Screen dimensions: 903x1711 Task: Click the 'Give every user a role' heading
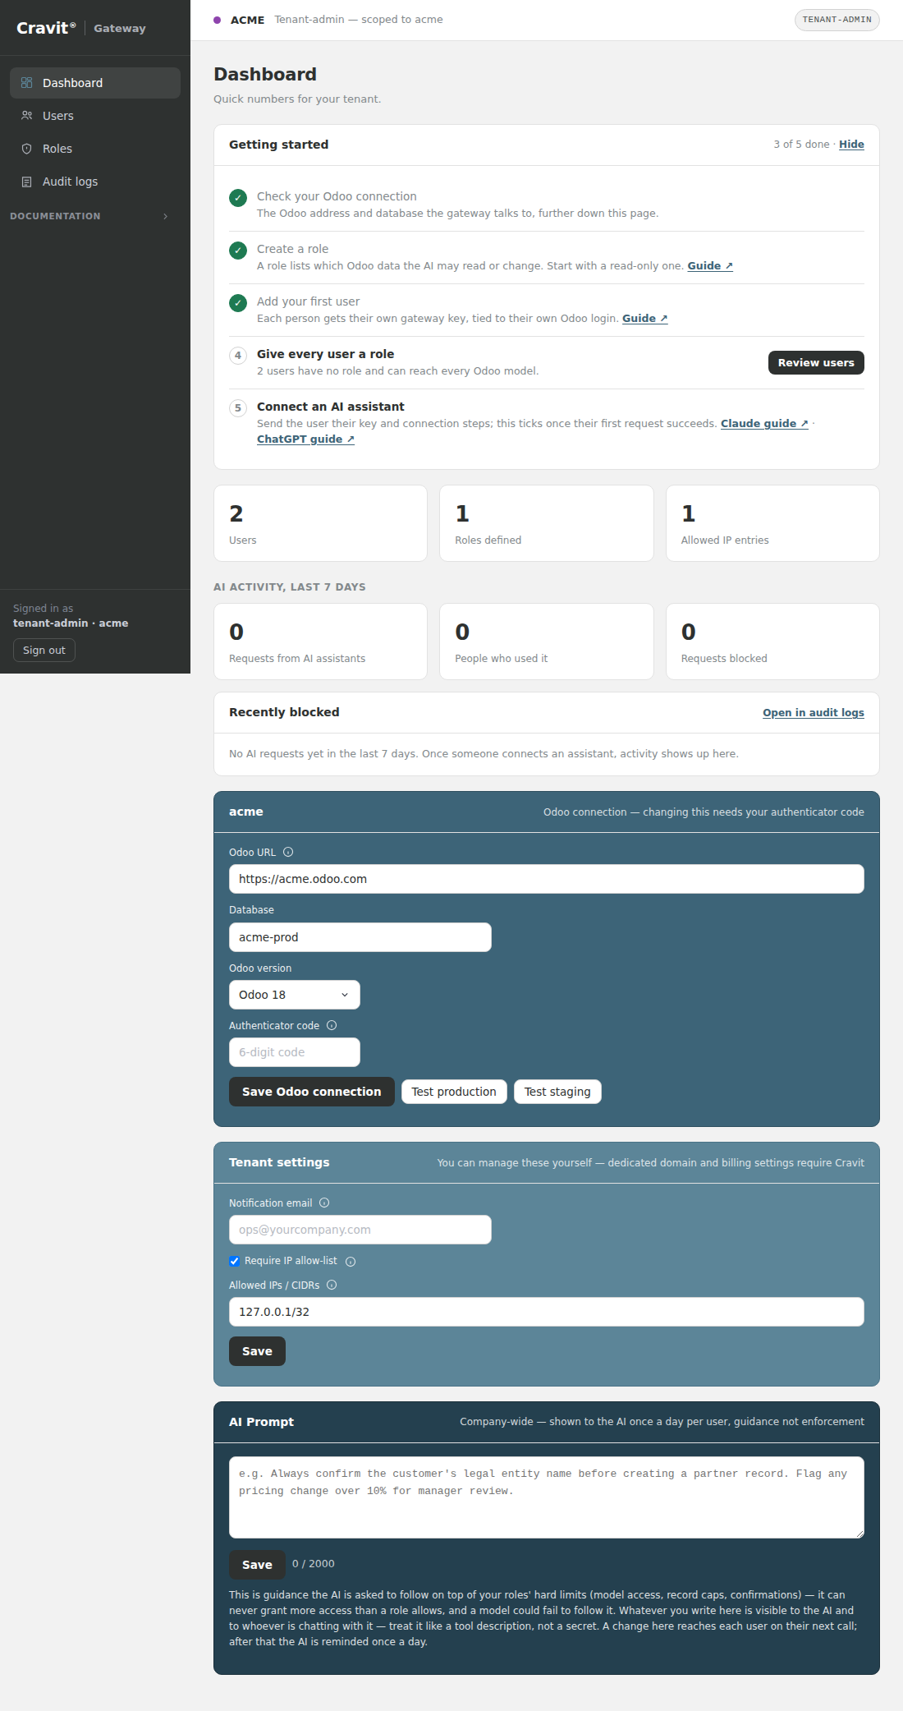click(x=325, y=354)
